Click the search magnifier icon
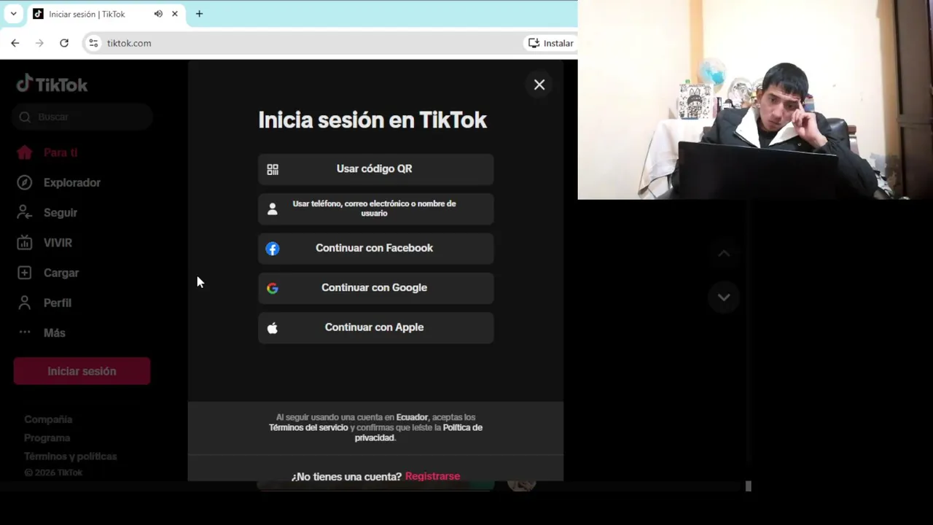The height and width of the screenshot is (525, 933). tap(25, 117)
